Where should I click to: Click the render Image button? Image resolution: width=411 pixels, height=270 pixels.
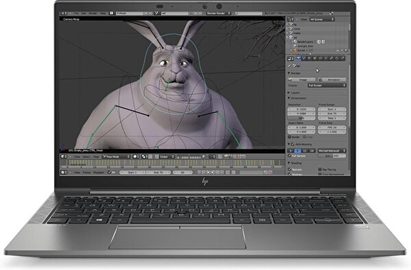pos(301,79)
